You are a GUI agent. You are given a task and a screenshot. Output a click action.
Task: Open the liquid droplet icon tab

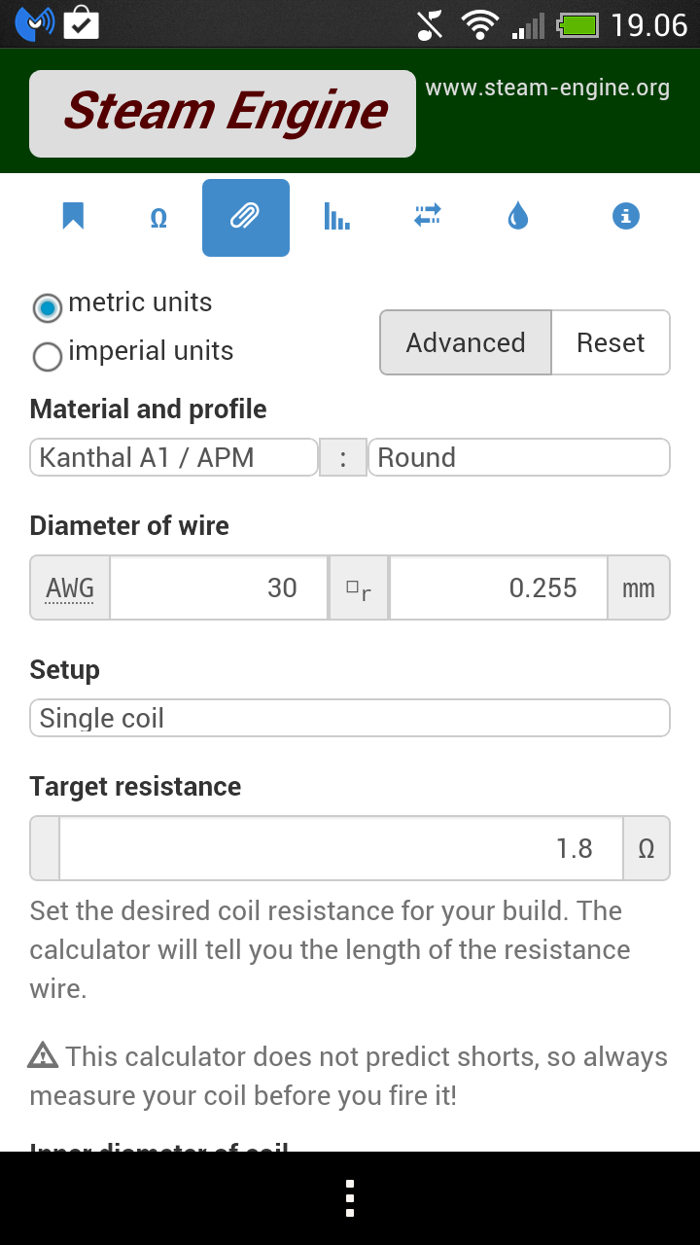(x=518, y=217)
